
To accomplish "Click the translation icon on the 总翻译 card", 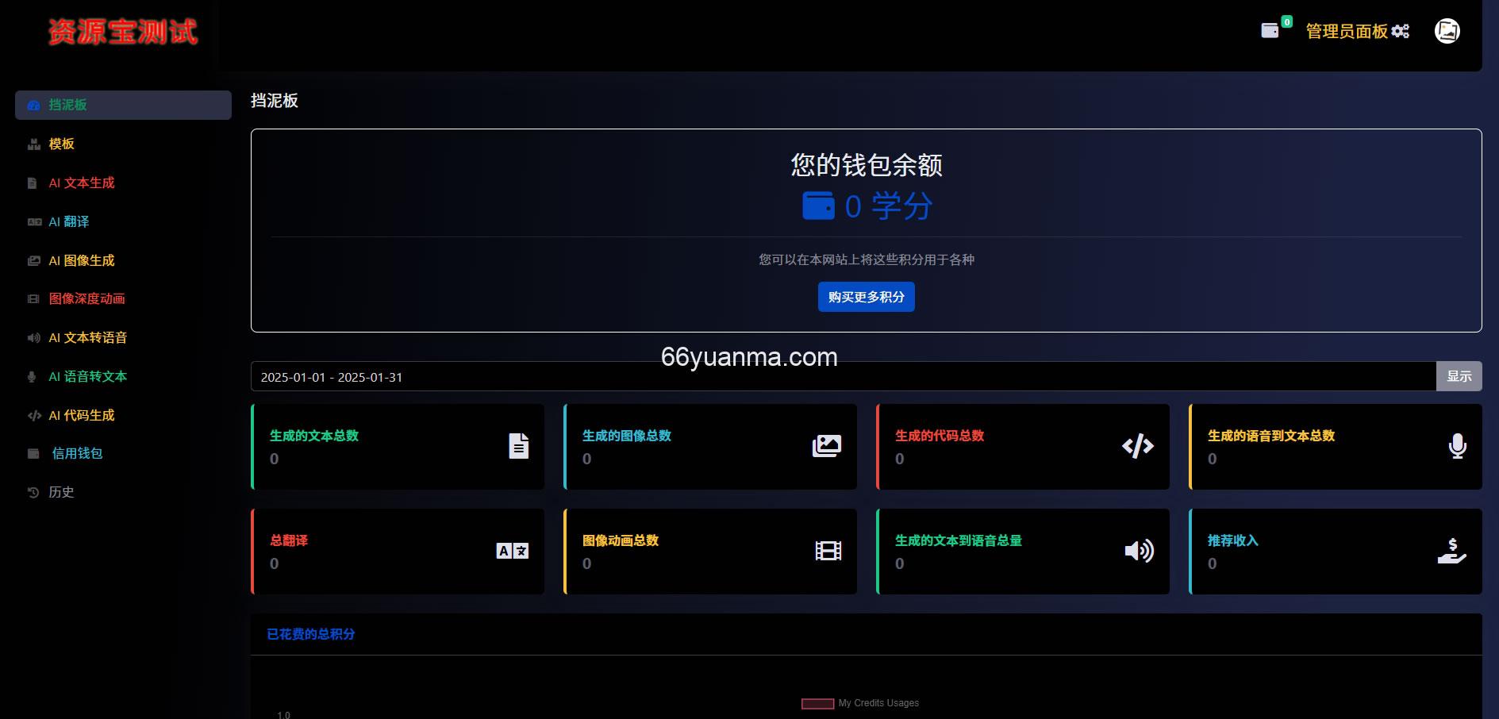I will [511, 551].
